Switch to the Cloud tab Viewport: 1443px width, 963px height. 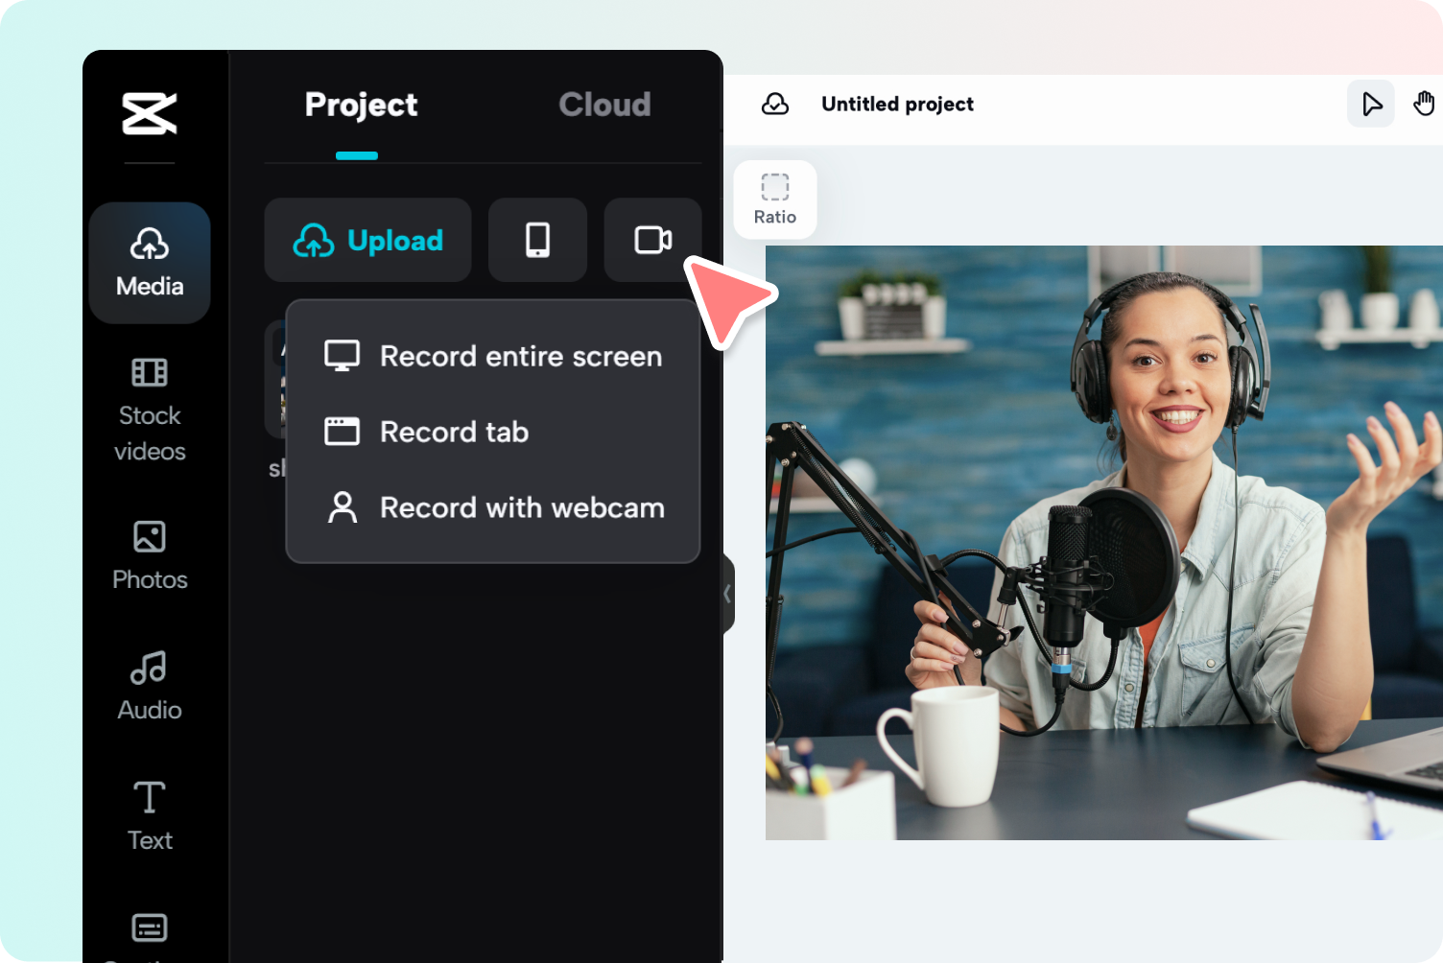point(604,105)
